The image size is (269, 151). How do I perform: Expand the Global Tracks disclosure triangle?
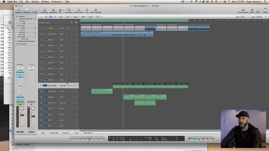point(39,23)
